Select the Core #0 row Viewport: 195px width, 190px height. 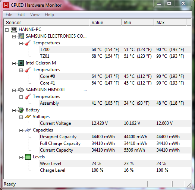pos(115,76)
